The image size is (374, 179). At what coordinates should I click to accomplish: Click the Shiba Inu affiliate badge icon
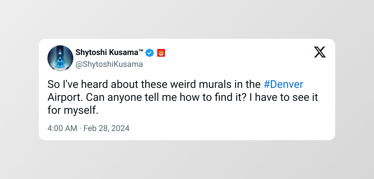tap(161, 53)
